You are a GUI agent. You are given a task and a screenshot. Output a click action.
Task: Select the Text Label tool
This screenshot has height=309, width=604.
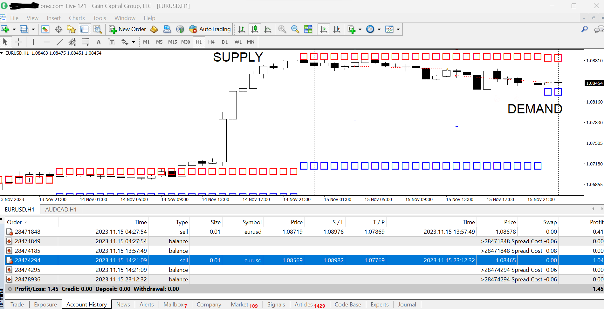click(x=112, y=42)
